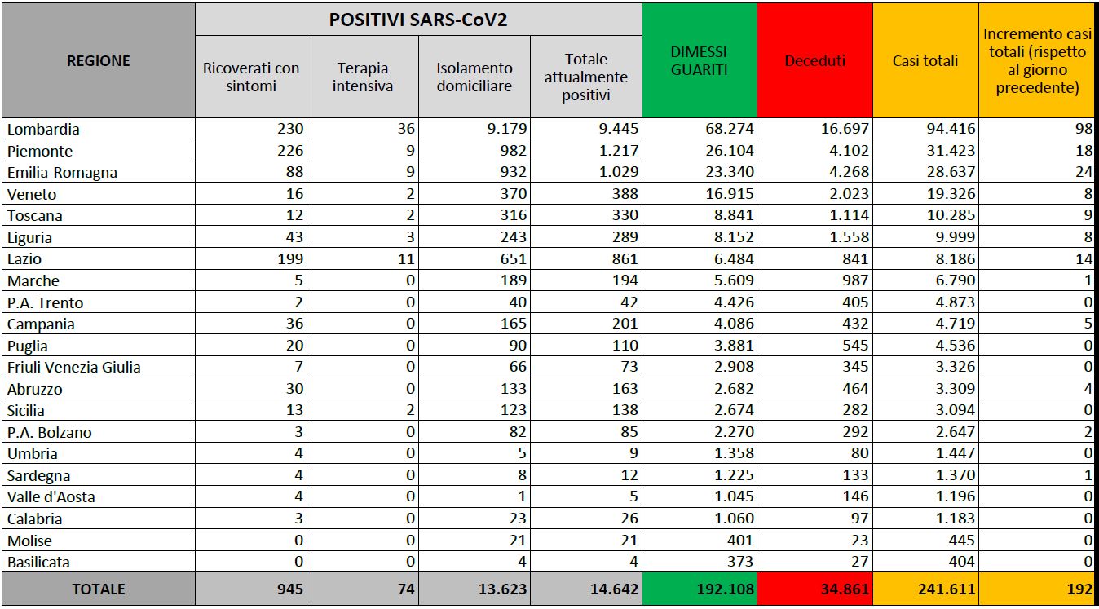Click the POSITIVI SARS-CoV2 header cell
Screen dimensions: 1099x609
pos(418,20)
